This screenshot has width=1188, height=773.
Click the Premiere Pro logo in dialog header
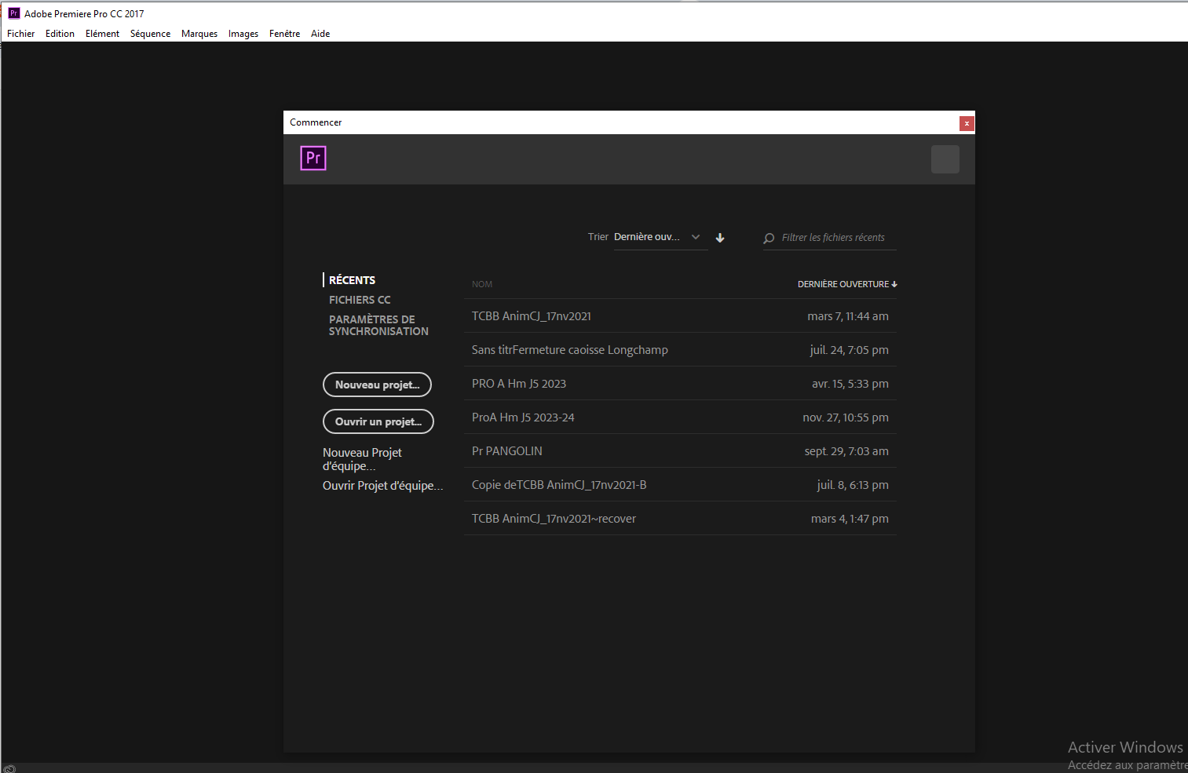click(x=313, y=159)
